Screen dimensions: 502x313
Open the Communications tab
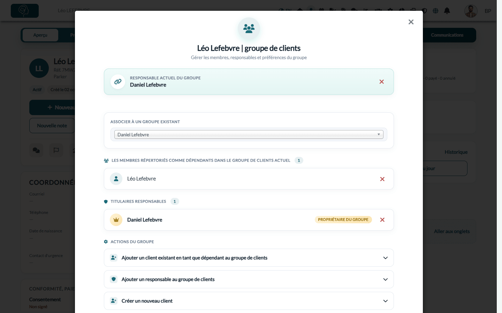(x=447, y=35)
